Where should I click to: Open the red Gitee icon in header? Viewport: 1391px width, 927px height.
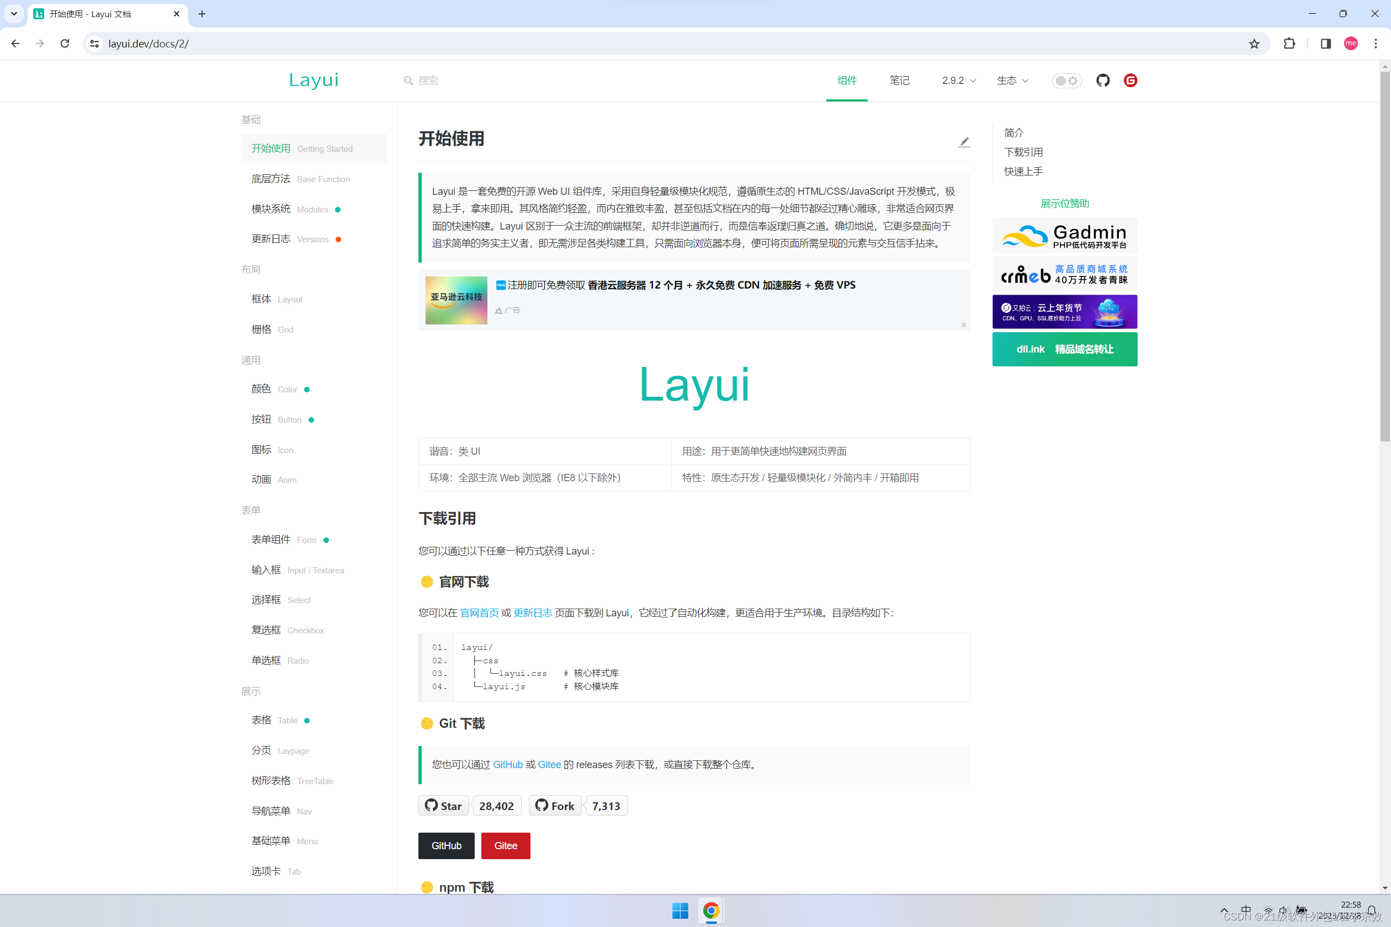click(1130, 81)
